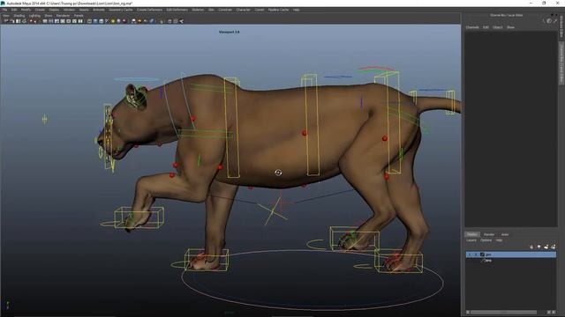Click the Layer Editor horizontal scrollbar
The height and width of the screenshot is (317, 565).
click(x=503, y=313)
